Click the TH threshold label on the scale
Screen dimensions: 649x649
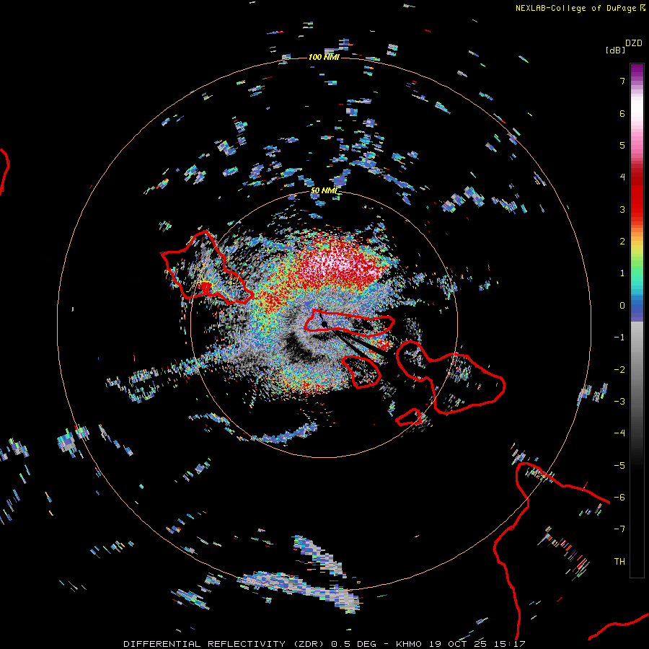coord(619,561)
